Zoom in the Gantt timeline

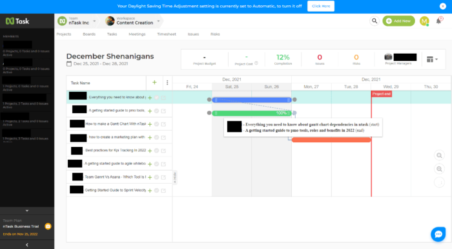coord(439,169)
